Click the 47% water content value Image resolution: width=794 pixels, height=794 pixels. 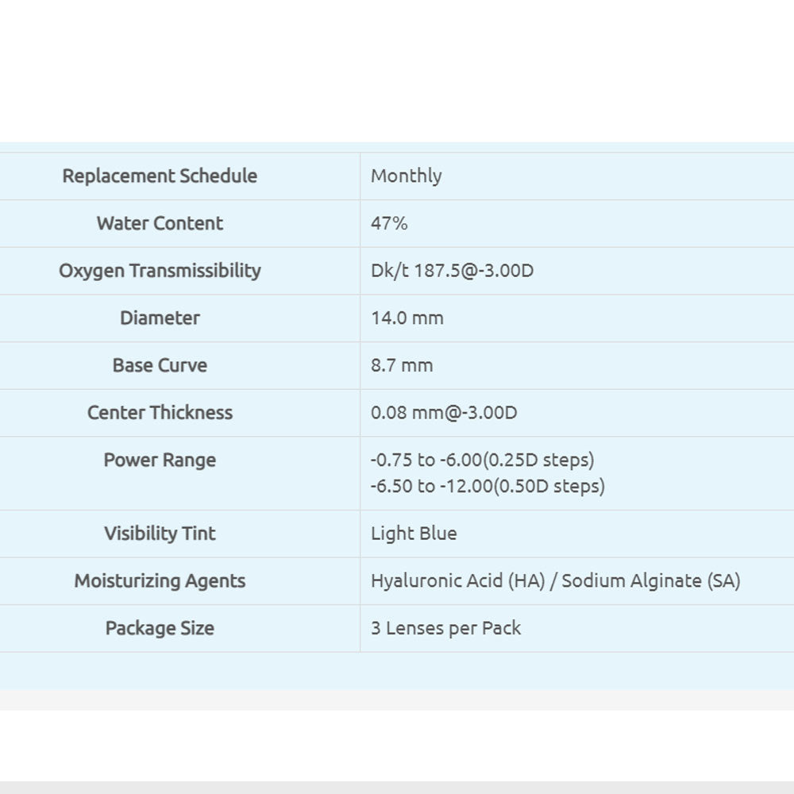(x=389, y=223)
